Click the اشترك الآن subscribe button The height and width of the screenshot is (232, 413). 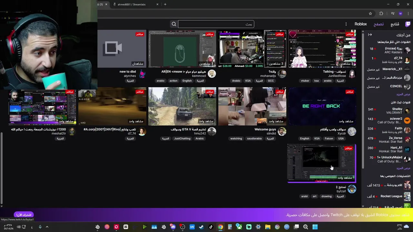point(24,215)
